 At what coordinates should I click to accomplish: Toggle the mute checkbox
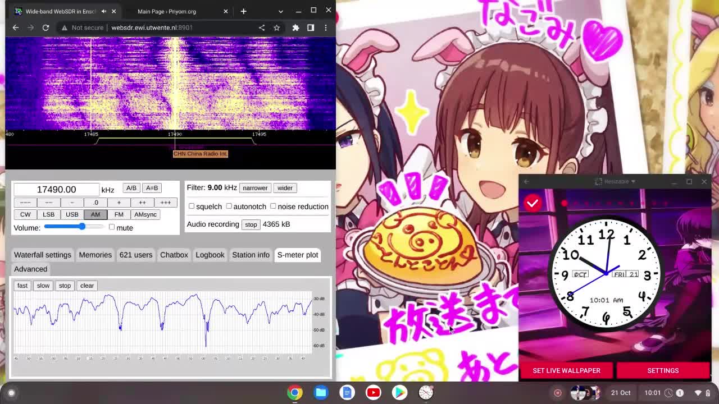tap(112, 227)
